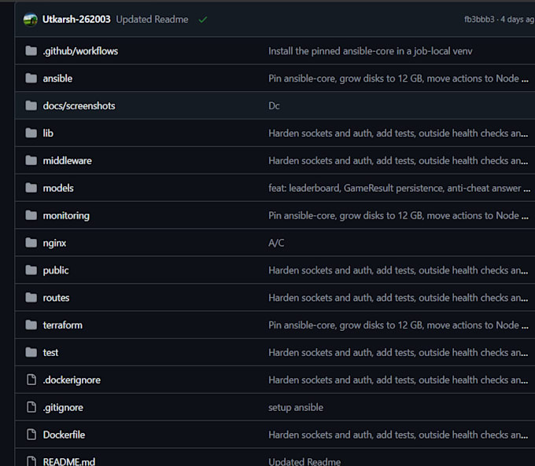Click folder icon beside nginx
535x466 pixels.
(31, 243)
